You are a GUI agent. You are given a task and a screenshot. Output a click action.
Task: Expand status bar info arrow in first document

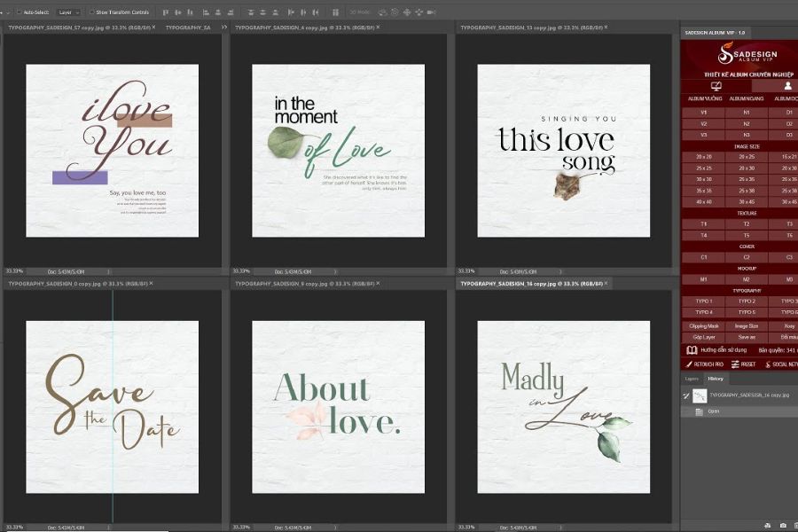click(x=110, y=271)
